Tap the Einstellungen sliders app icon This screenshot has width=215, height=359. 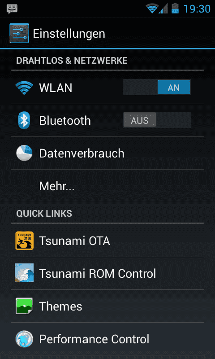point(19,33)
